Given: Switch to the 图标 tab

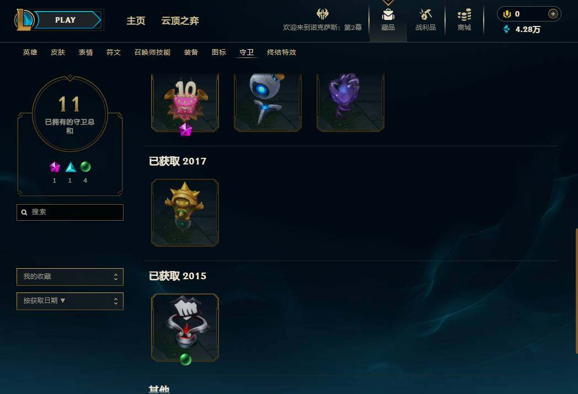Looking at the screenshot, I should click(219, 52).
